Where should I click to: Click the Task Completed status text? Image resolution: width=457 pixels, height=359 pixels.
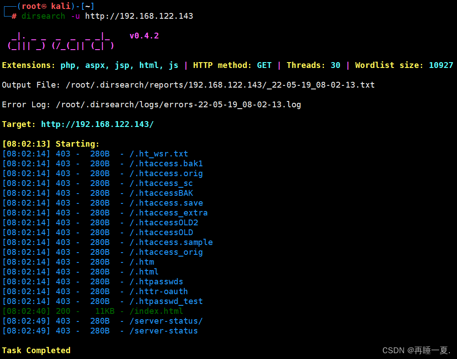click(36, 350)
